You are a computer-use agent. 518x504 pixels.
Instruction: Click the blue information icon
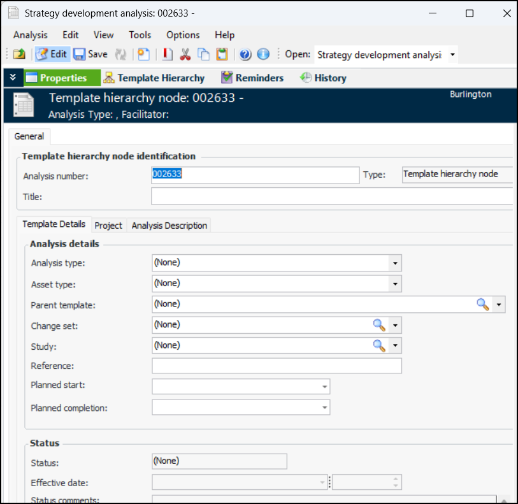[x=263, y=54]
